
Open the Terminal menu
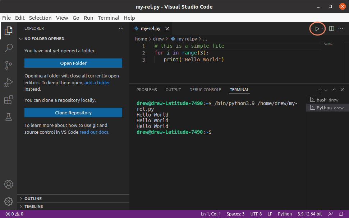click(108, 18)
